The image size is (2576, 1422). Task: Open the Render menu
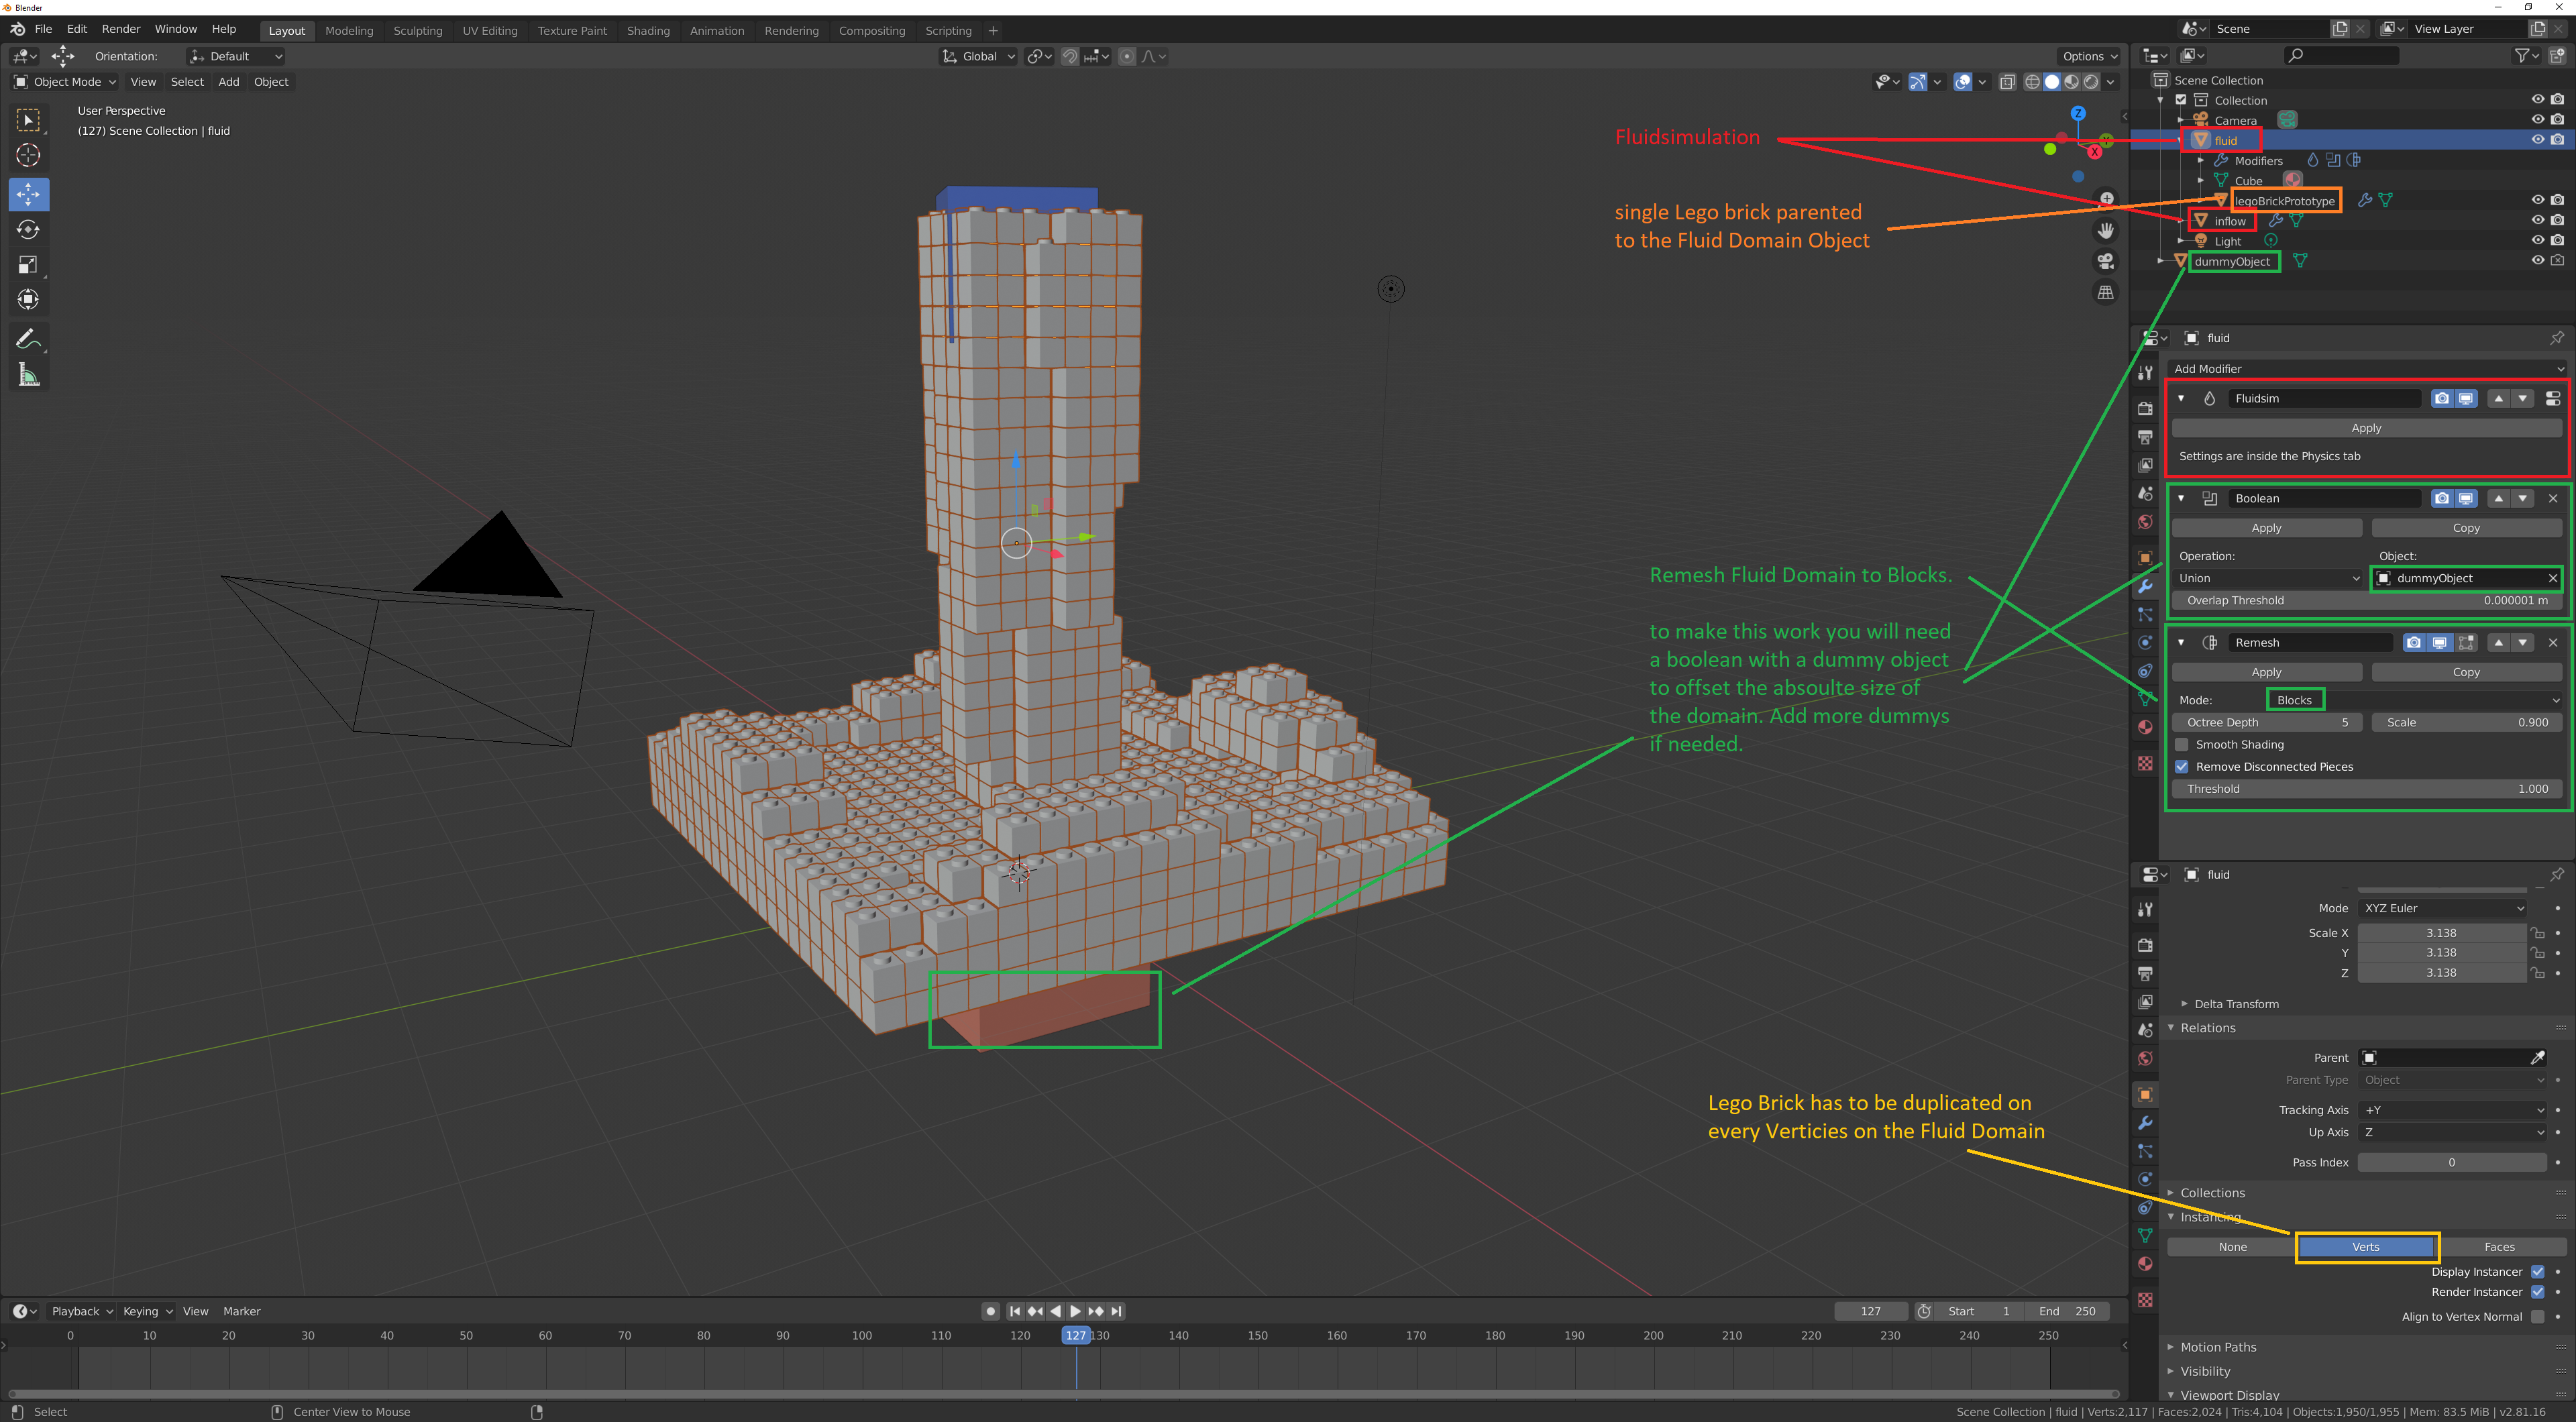tap(121, 29)
